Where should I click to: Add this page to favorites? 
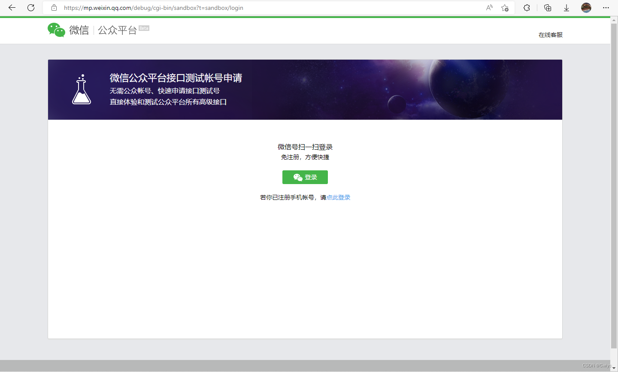tap(505, 8)
